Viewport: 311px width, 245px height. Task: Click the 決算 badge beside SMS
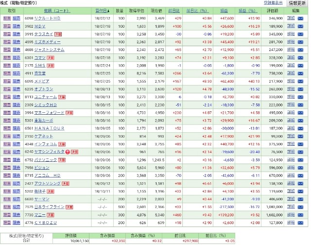pyautogui.click(x=51, y=66)
